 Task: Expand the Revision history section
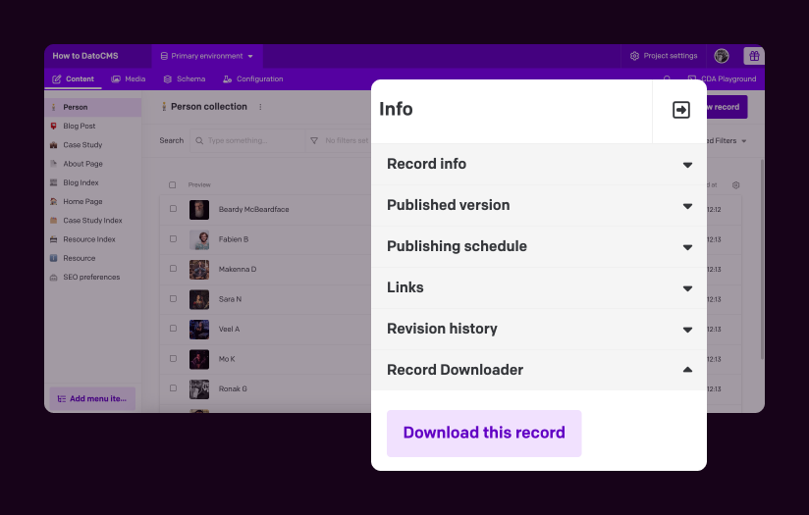[x=539, y=329]
